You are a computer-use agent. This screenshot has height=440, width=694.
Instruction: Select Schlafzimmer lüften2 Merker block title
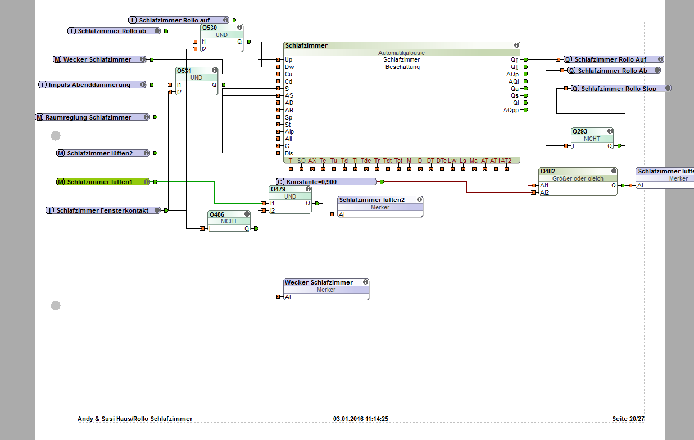pyautogui.click(x=380, y=200)
